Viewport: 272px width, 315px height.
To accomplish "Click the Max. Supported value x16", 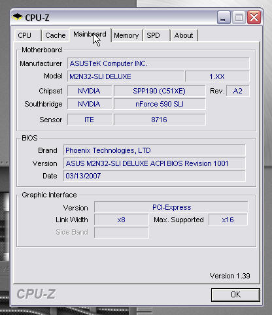I will coord(228,220).
